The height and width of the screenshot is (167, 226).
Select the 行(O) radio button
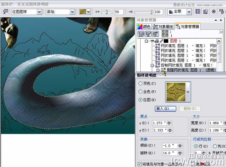click(196, 146)
